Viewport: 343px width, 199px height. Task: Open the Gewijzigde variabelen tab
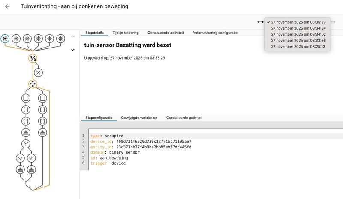coord(139,118)
